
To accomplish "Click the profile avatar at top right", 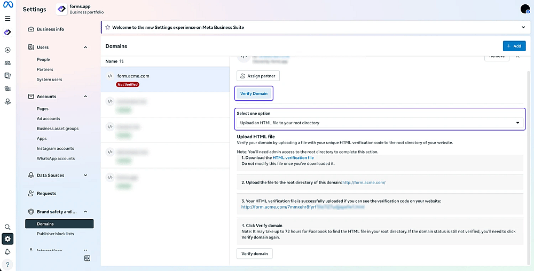I will click(525, 9).
